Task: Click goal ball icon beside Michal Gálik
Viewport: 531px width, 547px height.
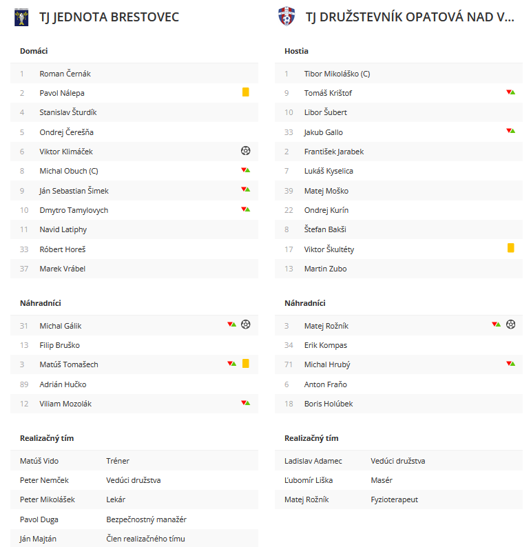Action: pyautogui.click(x=245, y=324)
